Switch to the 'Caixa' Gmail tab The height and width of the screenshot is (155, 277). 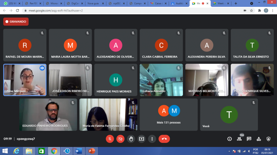(x=158, y=3)
